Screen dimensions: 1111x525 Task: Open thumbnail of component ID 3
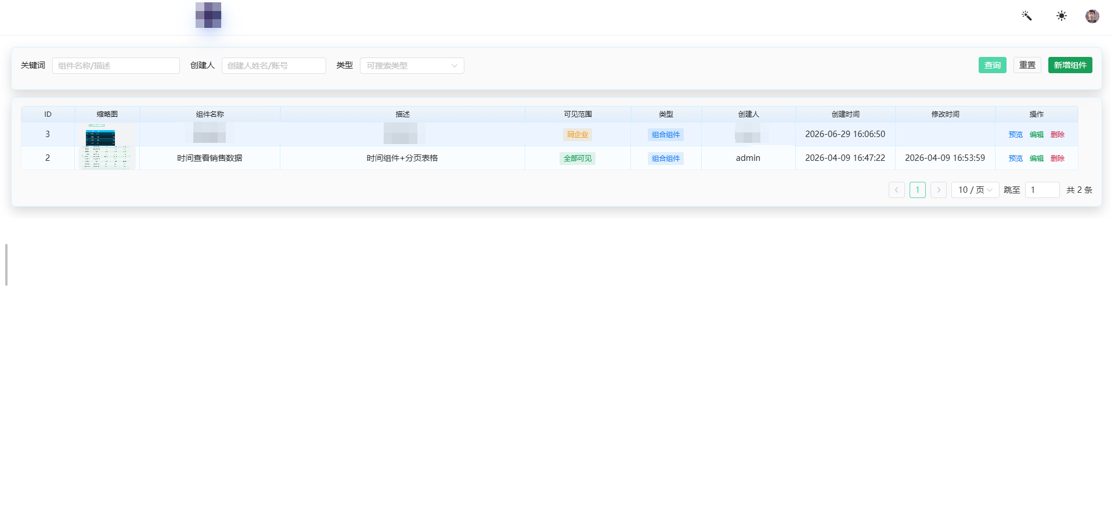point(107,134)
